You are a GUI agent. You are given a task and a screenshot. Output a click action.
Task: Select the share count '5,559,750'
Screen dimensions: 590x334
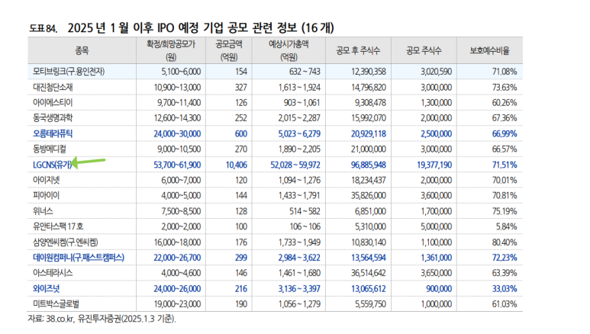(370, 304)
